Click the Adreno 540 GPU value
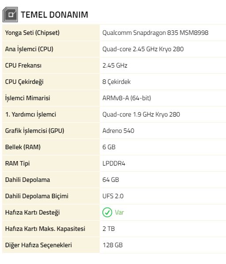 tap(118, 131)
